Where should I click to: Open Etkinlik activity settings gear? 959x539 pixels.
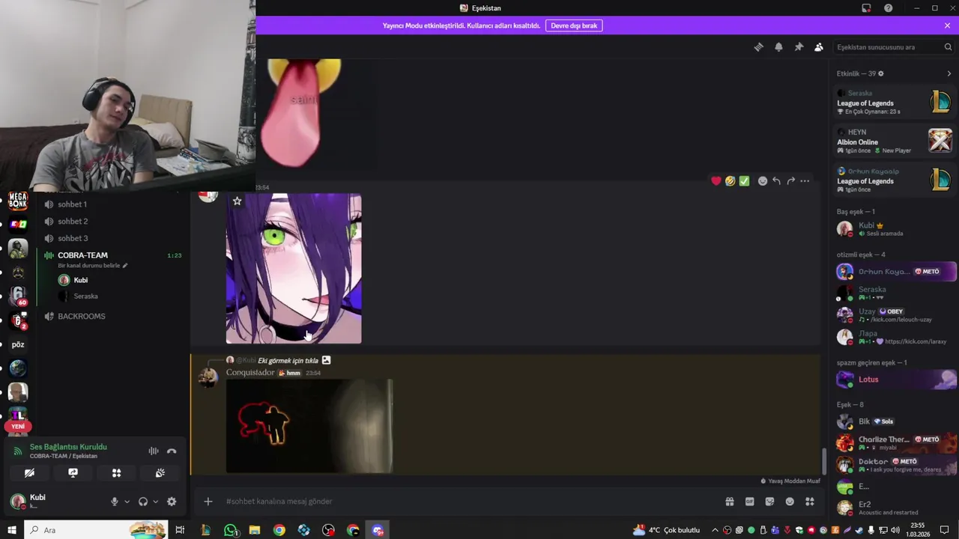point(880,73)
